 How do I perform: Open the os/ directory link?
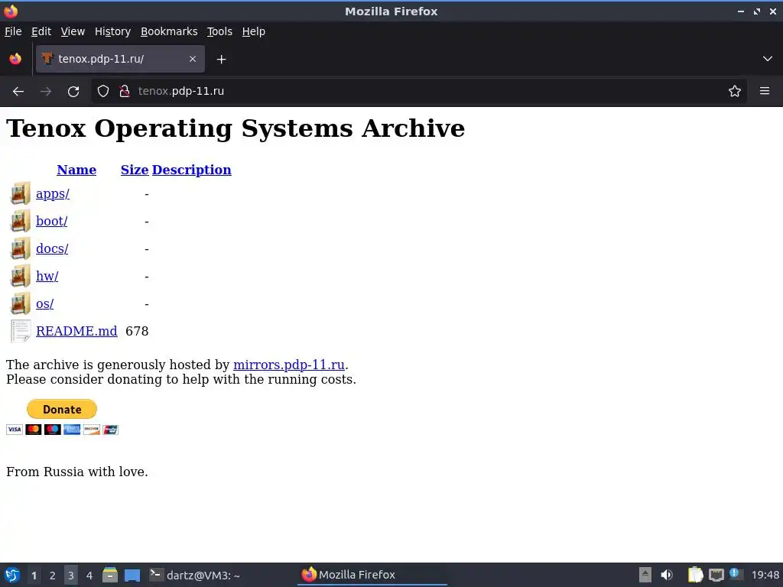[x=44, y=303]
